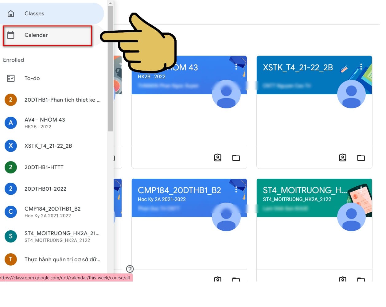
Task: Open the CMP184_20DTHB1_B2 class card title
Action: (179, 190)
